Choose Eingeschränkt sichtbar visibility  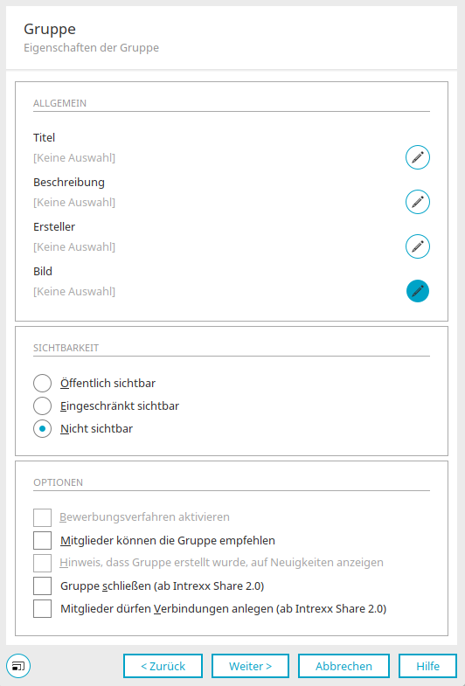pos(43,406)
